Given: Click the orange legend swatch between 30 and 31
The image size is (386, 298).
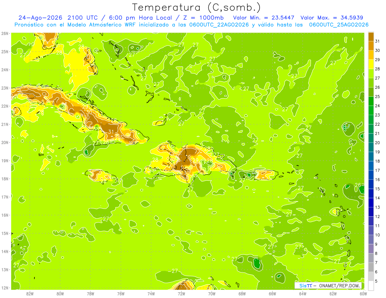Looking at the screenshot, I should coord(371,46).
